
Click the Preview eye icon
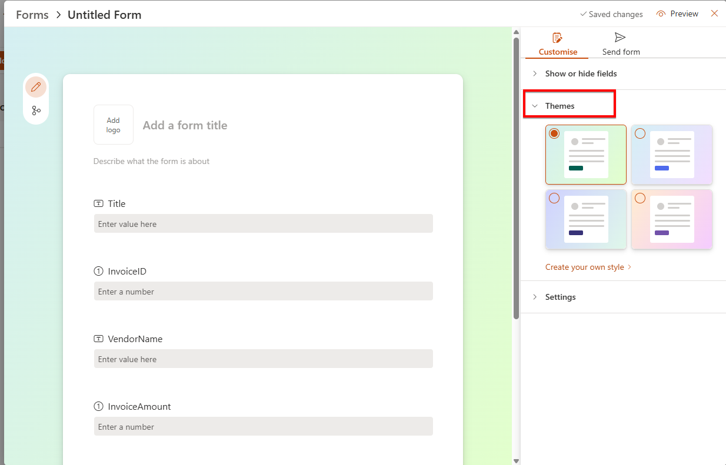click(661, 14)
